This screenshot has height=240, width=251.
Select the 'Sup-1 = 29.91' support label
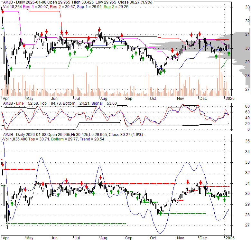(x=89, y=7)
